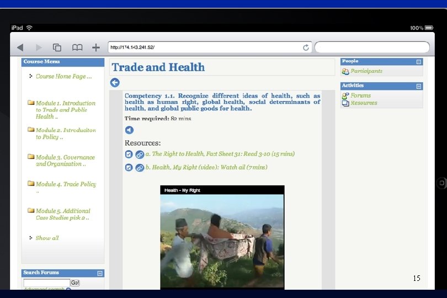Click the Participants people icon

pos(345,72)
